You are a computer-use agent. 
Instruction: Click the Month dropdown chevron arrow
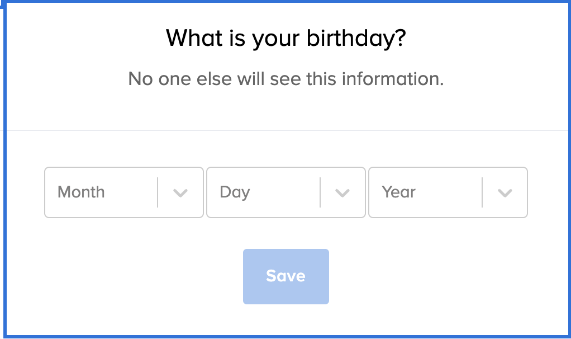(x=180, y=193)
